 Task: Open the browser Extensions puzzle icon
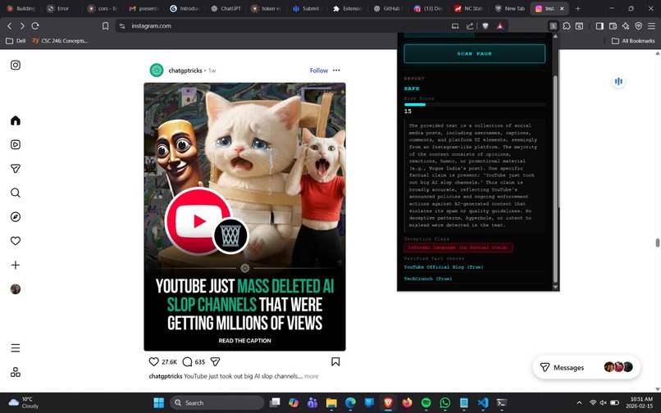[x=567, y=26]
